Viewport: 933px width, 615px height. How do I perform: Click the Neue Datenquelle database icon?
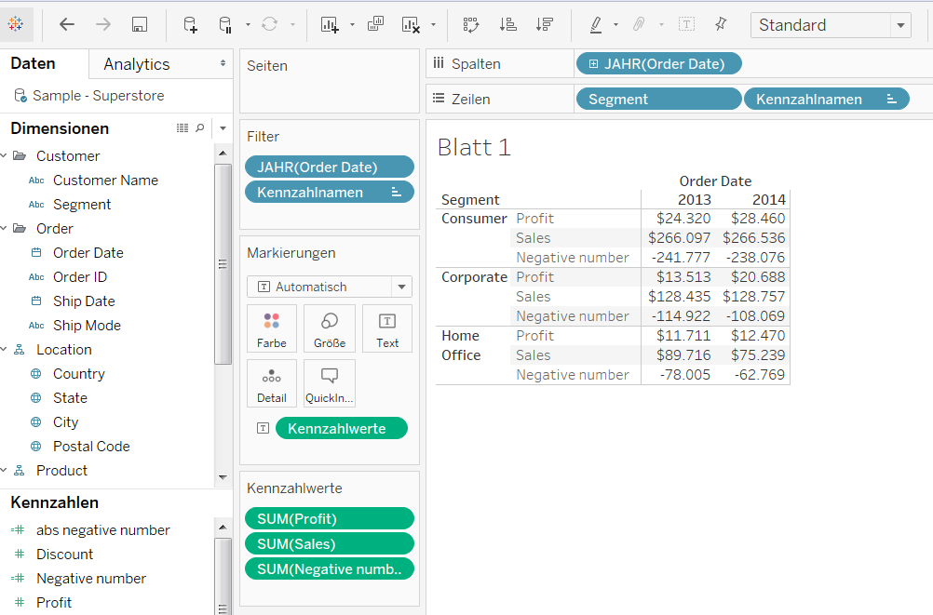point(190,25)
